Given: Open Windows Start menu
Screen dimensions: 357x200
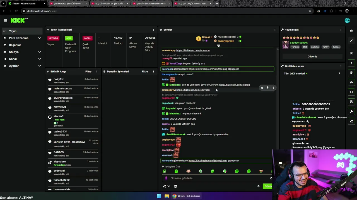Looking at the screenshot, I should (x=159, y=196).
